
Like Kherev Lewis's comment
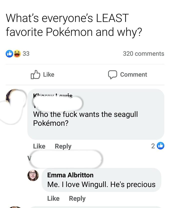pyautogui.click(x=39, y=146)
